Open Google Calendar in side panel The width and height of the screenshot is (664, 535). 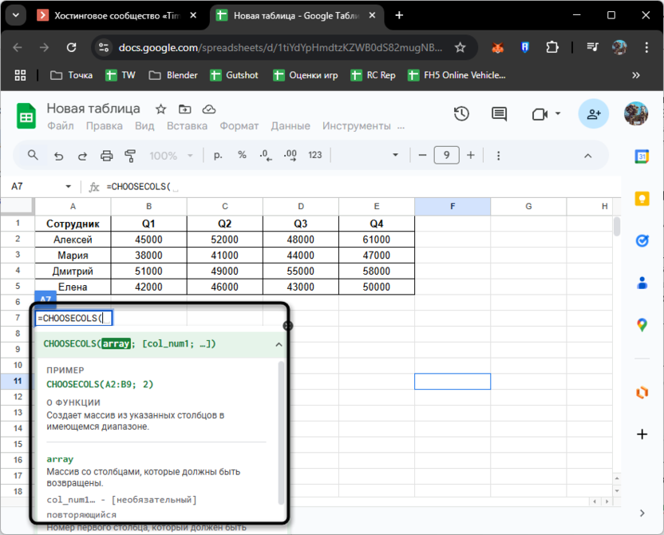pyautogui.click(x=642, y=157)
